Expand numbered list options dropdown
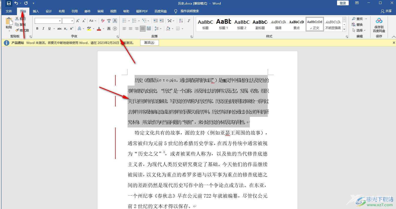The width and height of the screenshot is (396, 209). coord(139,21)
